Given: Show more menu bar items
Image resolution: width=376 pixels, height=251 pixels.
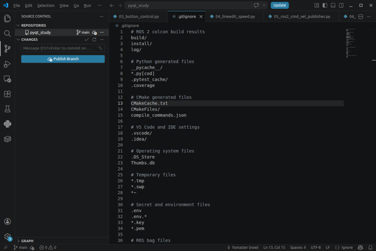Looking at the screenshot, I should 100,5.
